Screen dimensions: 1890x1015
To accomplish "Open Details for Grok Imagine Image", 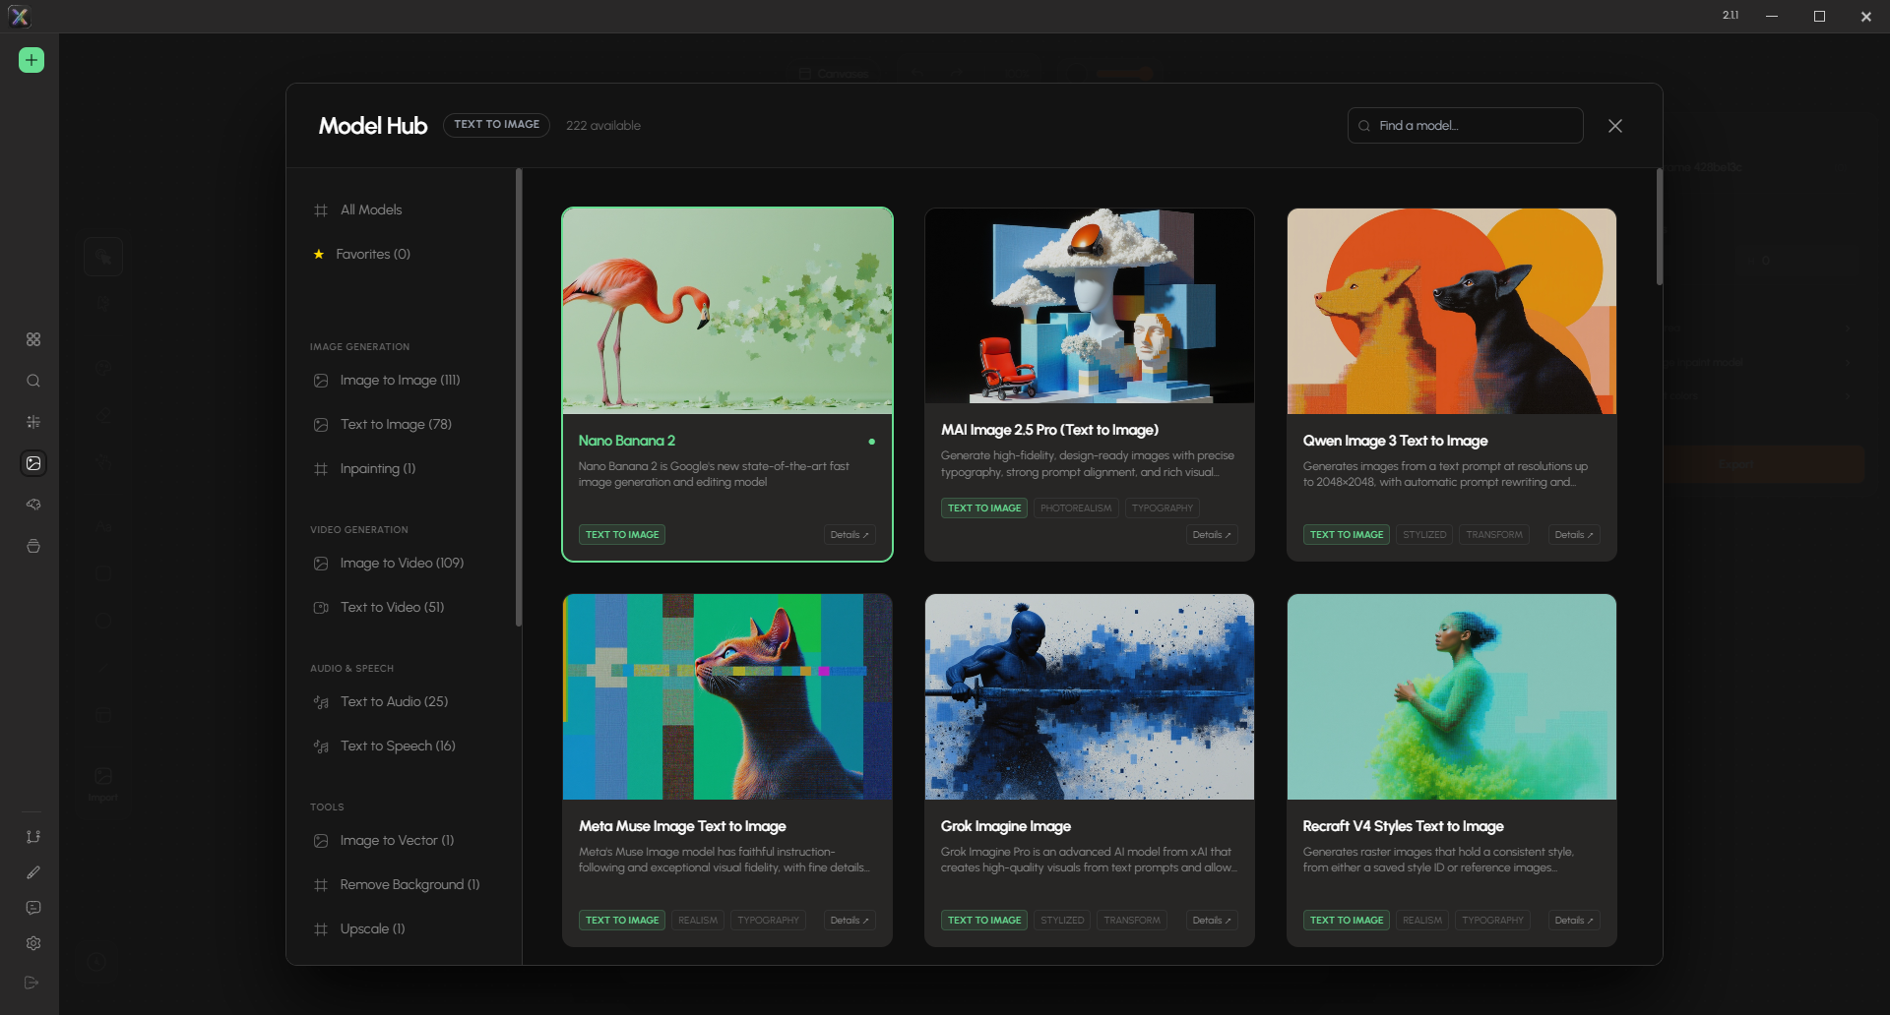I will point(1212,921).
